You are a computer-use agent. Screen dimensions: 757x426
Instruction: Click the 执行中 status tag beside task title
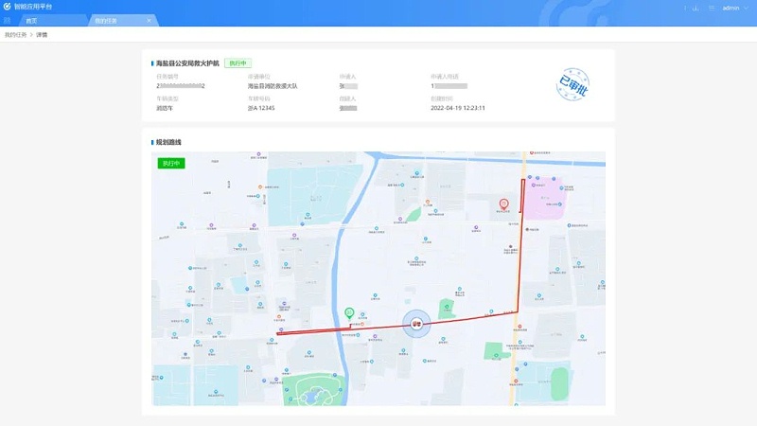pyautogui.click(x=238, y=63)
